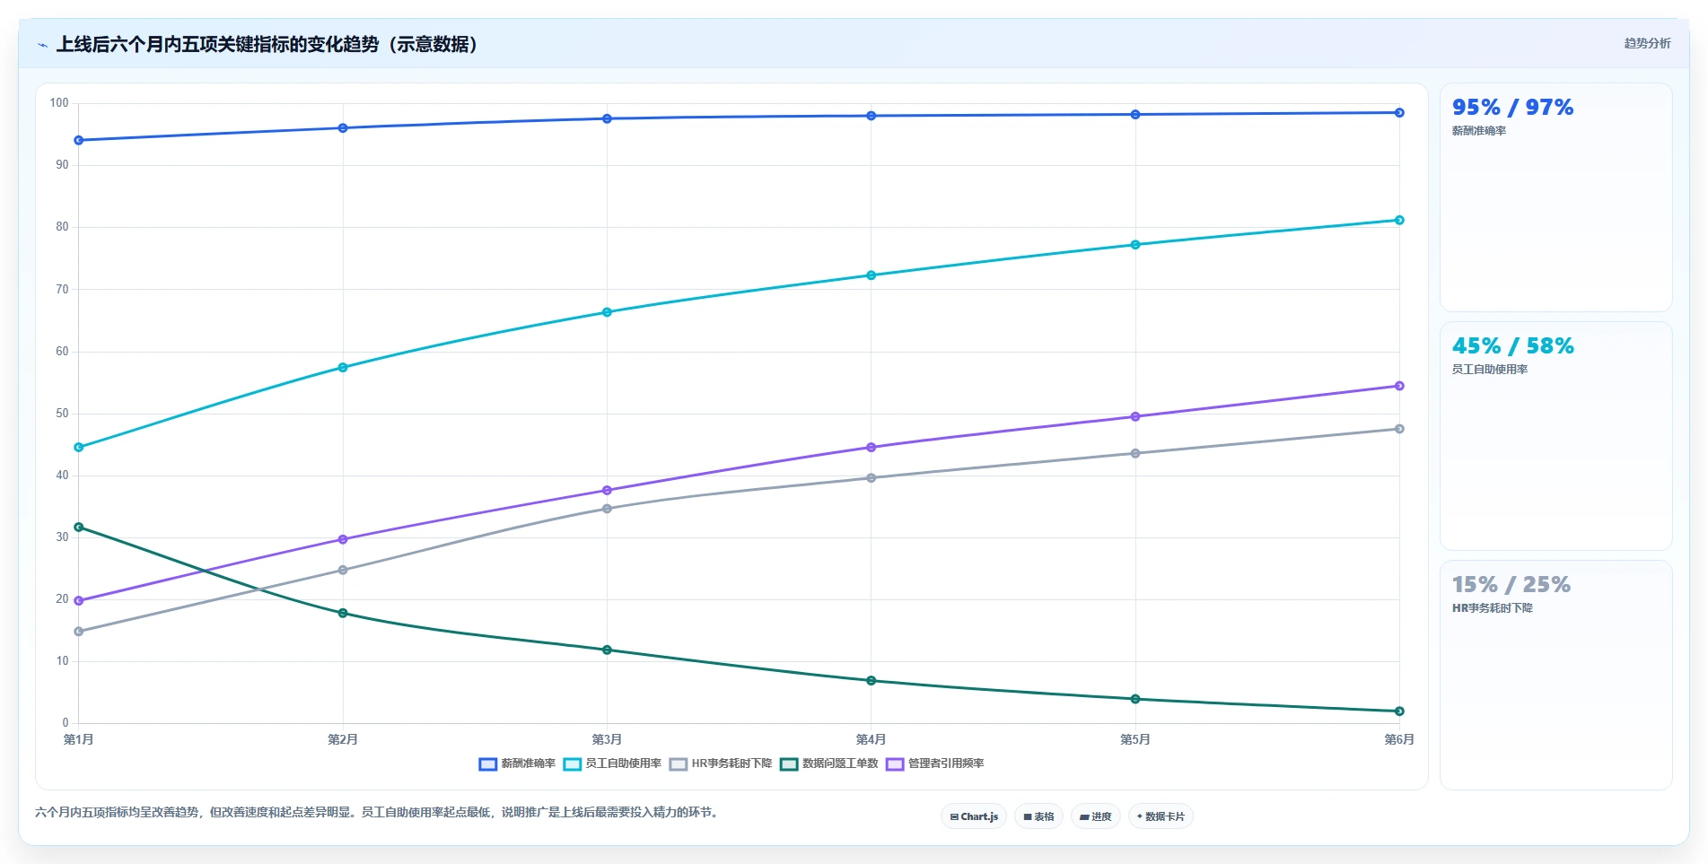Click the 第5月 point on HR事务耗时下降 line

coord(1135,453)
